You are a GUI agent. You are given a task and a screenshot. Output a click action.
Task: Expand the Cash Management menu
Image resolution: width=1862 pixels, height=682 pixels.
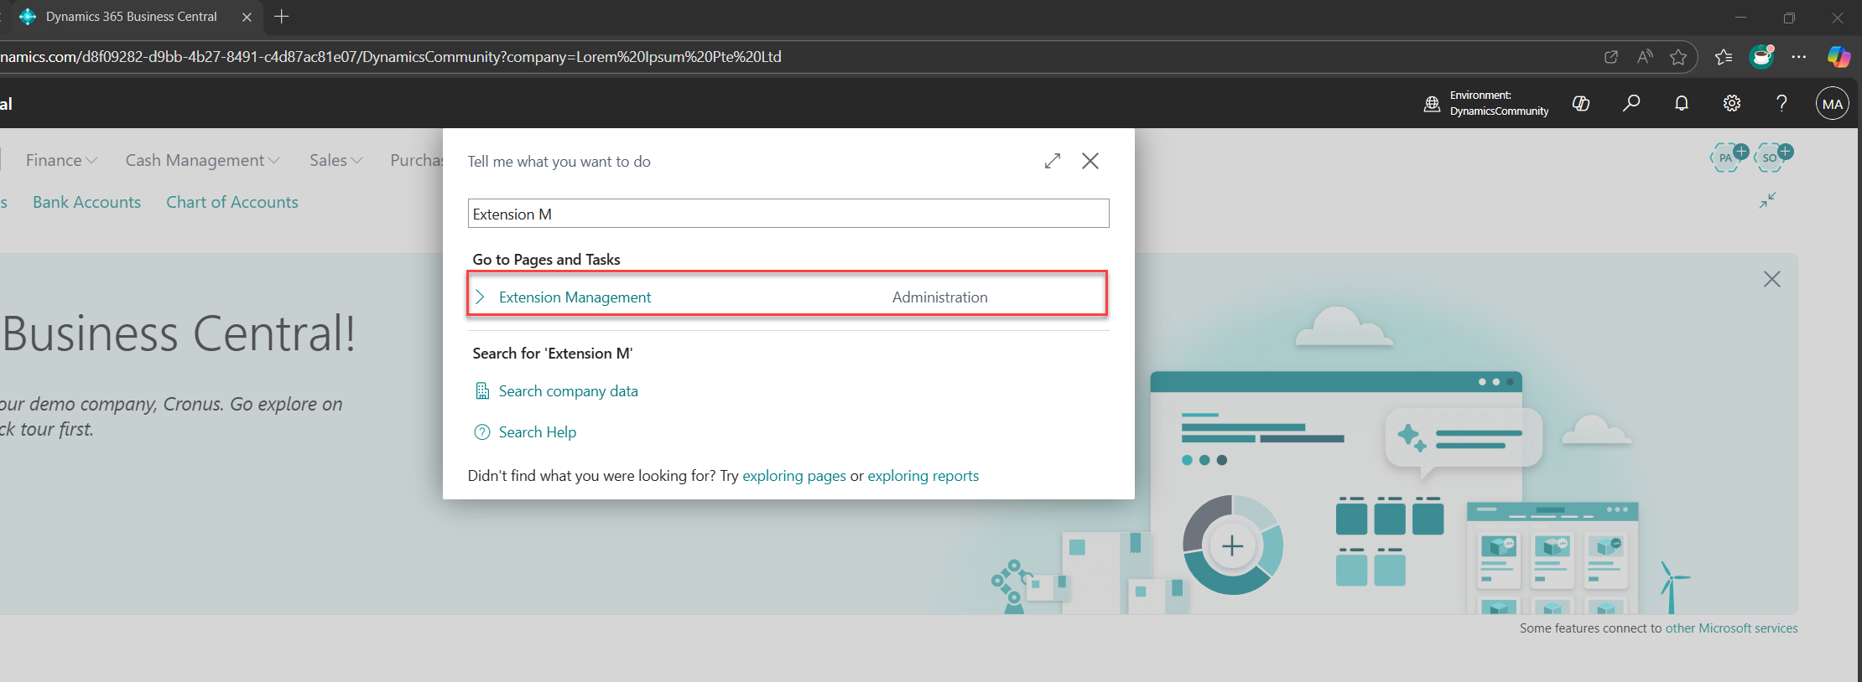click(x=202, y=160)
